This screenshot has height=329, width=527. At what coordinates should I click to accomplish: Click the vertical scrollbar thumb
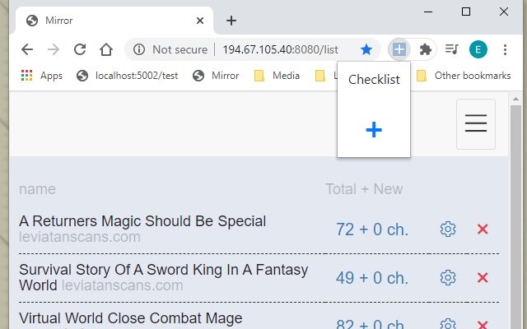(x=515, y=217)
